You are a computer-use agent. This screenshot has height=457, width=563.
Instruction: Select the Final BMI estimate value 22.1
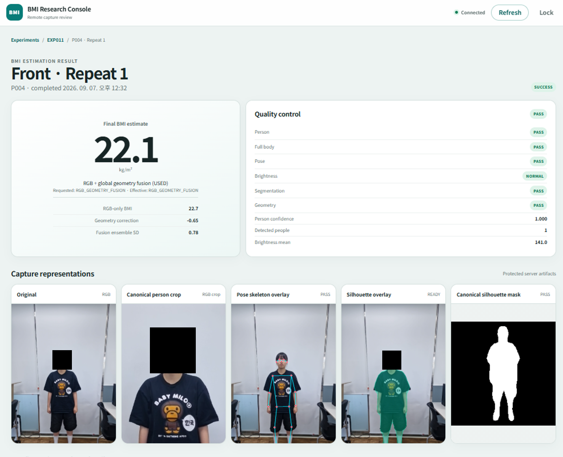coord(126,150)
